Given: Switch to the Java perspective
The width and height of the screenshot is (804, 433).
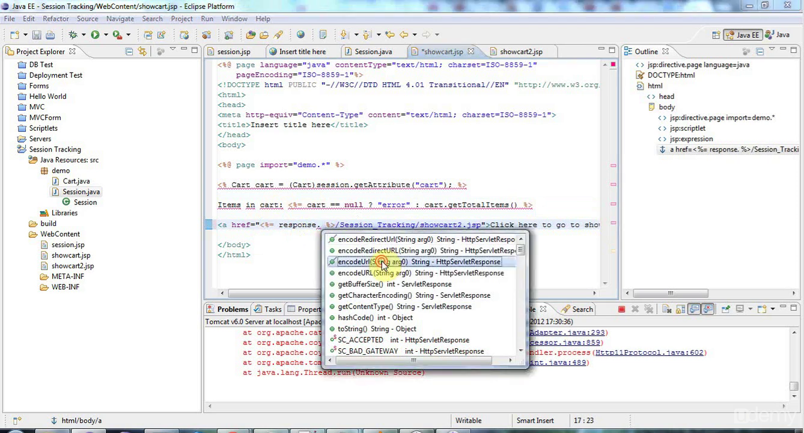Looking at the screenshot, I should coord(777,35).
